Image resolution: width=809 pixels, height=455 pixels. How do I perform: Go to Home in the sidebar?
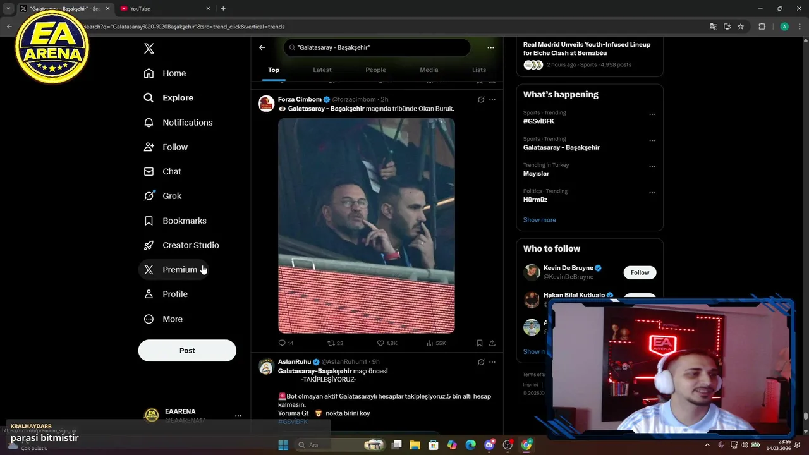pyautogui.click(x=165, y=73)
